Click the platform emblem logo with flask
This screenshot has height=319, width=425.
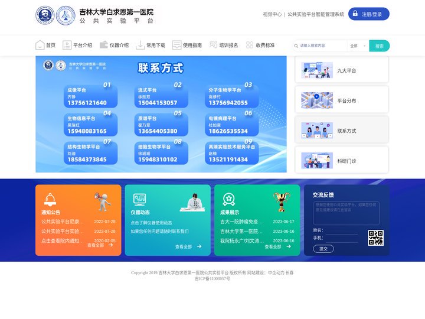point(66,15)
